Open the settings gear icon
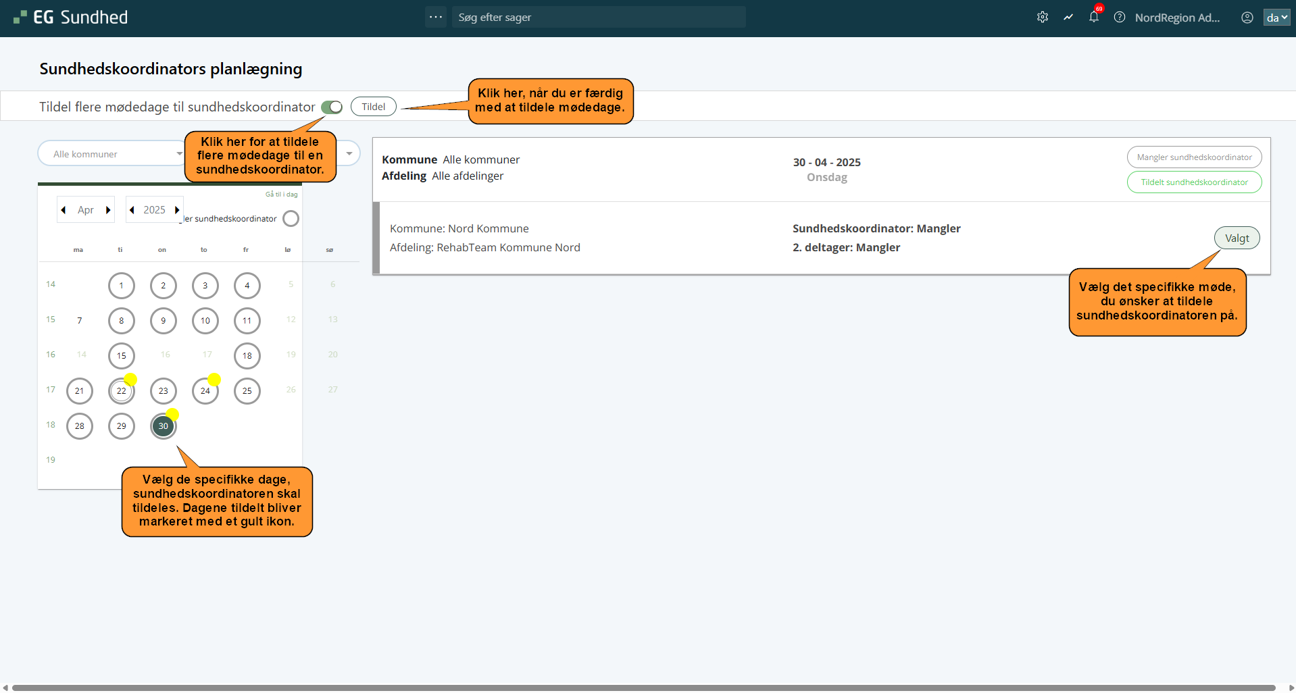Viewport: 1296px width, 693px height. [x=1043, y=18]
